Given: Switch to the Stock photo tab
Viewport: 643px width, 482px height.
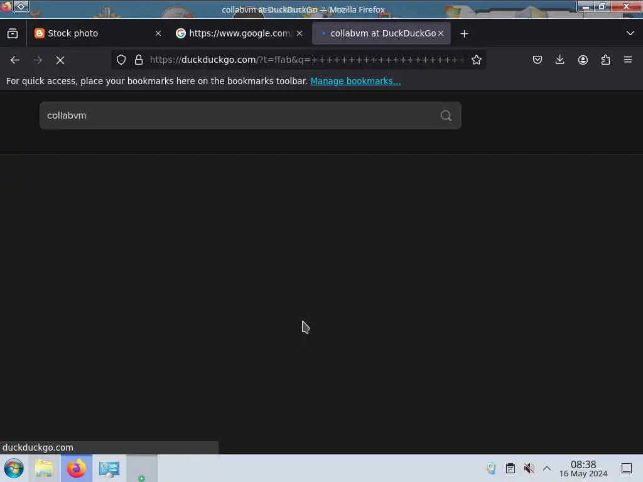Looking at the screenshot, I should pos(95,33).
